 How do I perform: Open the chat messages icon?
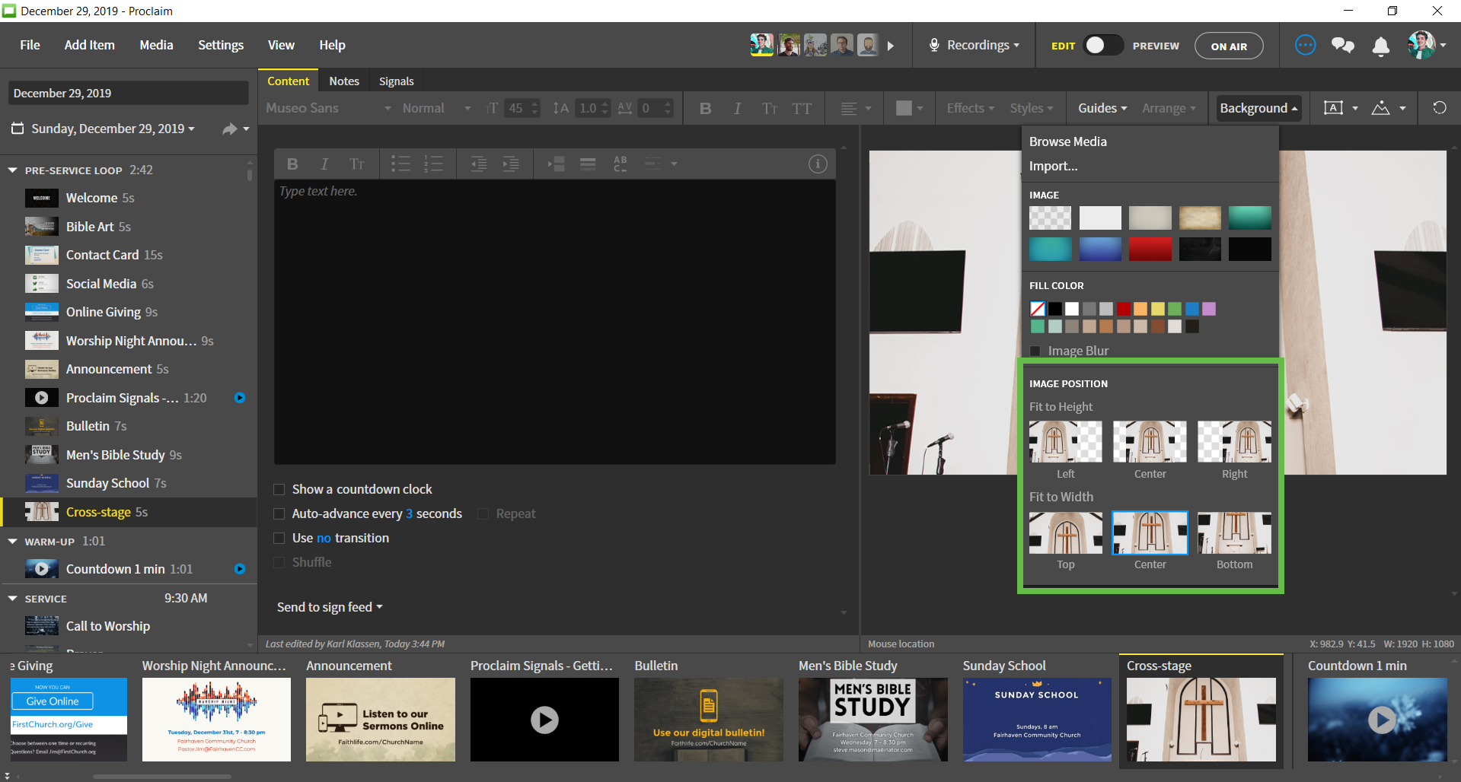pos(1342,46)
